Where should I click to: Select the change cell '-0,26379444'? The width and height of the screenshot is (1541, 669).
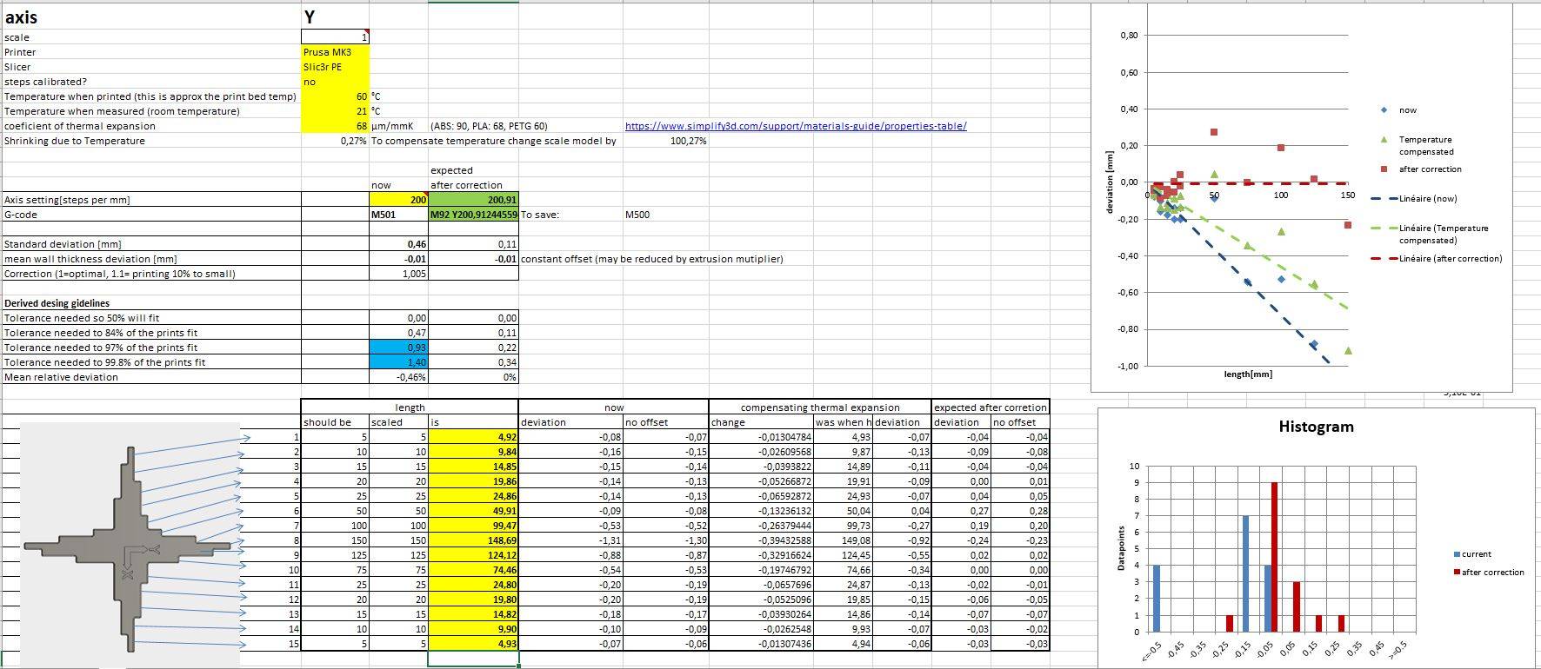761,526
